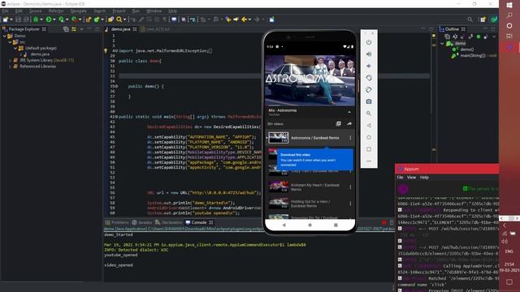Click the emulator sidebar home circle icon
Image resolution: width=520 pixels, height=292 pixels.
tap(369, 137)
